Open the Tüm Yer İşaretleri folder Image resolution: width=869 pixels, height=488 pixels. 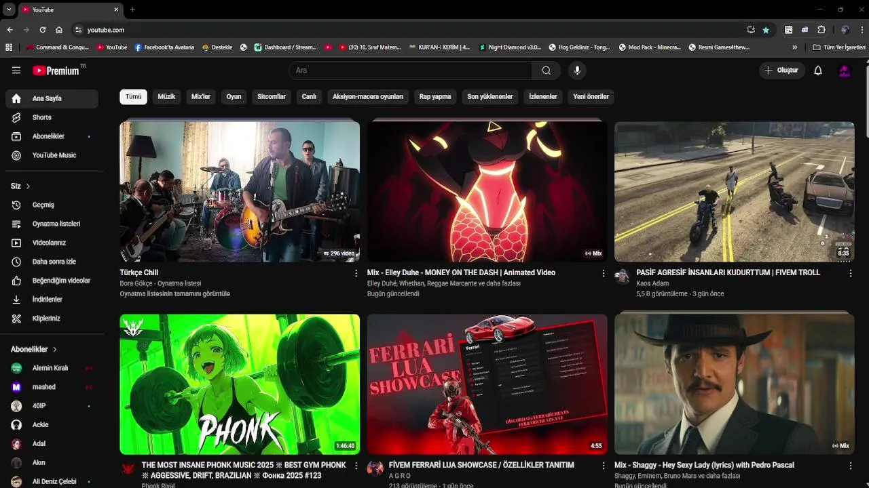point(839,47)
